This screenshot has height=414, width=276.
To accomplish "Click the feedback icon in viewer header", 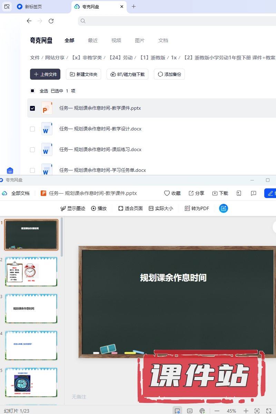I will coord(254,193).
